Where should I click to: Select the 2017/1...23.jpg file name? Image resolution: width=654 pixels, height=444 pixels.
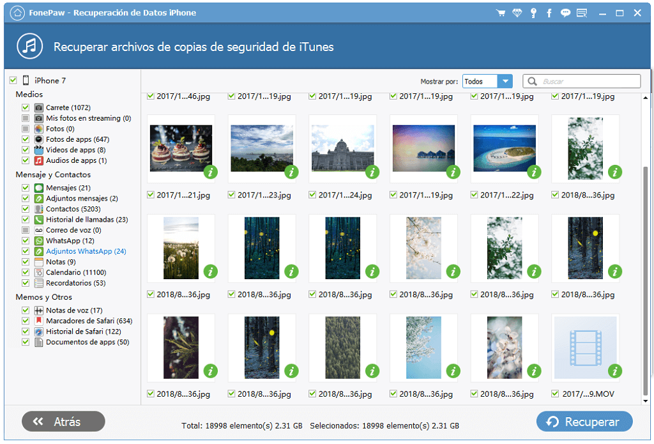point(264,195)
